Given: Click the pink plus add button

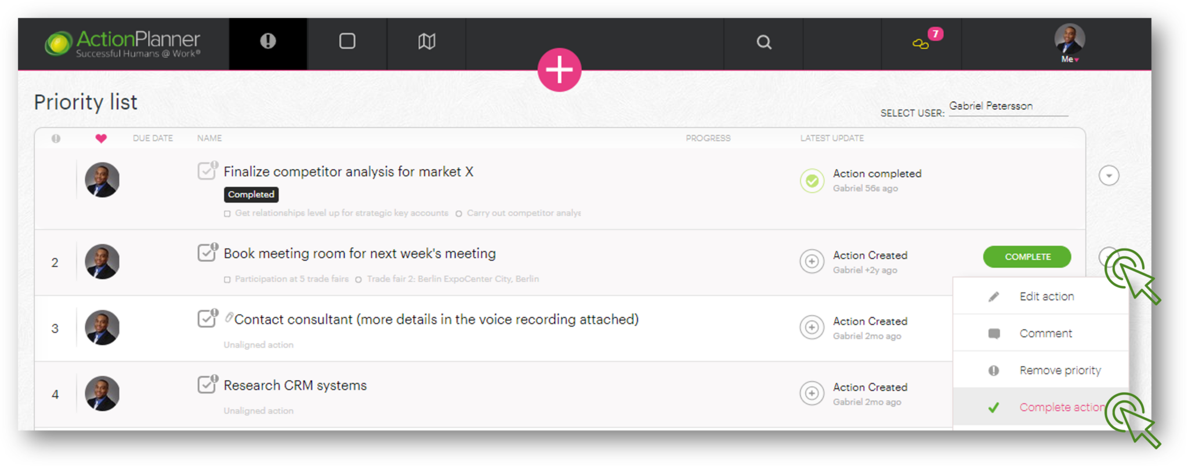Looking at the screenshot, I should click(559, 70).
